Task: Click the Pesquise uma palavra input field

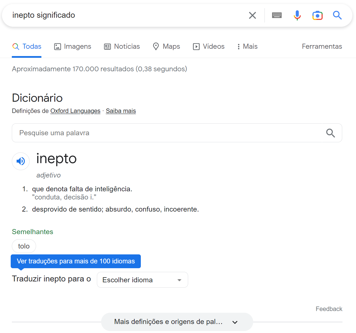Action: (x=113, y=133)
